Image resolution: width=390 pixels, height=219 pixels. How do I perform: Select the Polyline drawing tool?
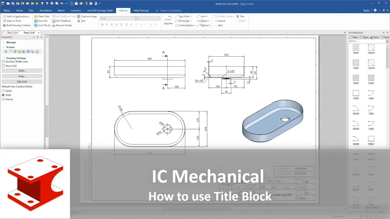(x=168, y=20)
